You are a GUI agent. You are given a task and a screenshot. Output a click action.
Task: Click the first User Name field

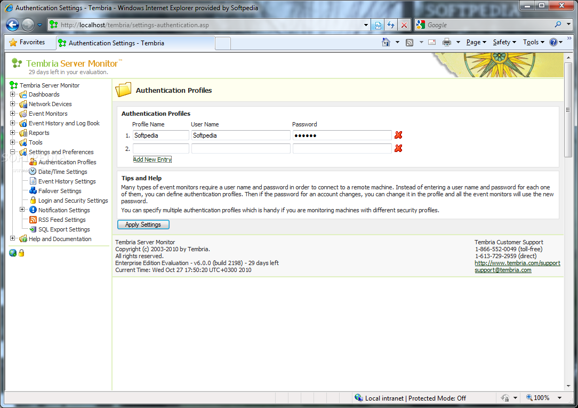[x=240, y=135]
